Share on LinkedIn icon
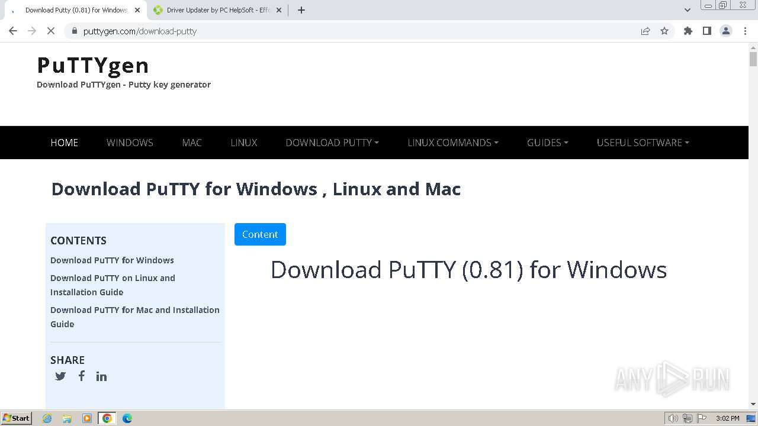758x426 pixels. coord(101,376)
